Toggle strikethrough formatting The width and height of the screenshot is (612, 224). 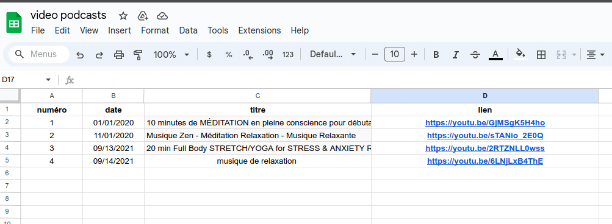[475, 55]
